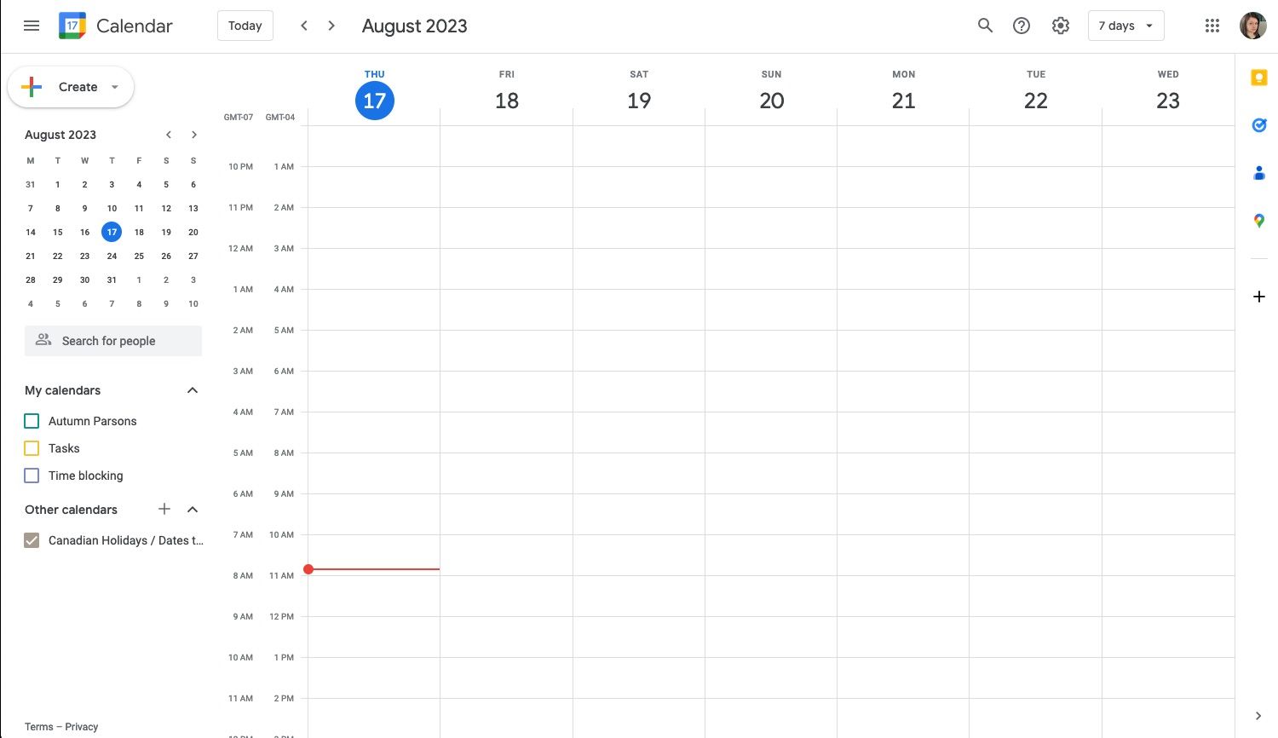The width and height of the screenshot is (1278, 738).
Task: Open the Privacy link
Action: pos(82,726)
